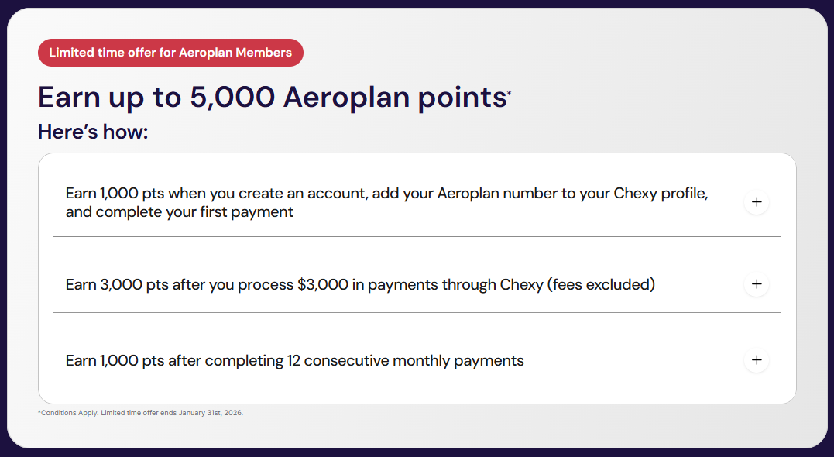Screen dimensions: 834x457
Task: Click "5,000" in the main heading
Action: point(232,98)
